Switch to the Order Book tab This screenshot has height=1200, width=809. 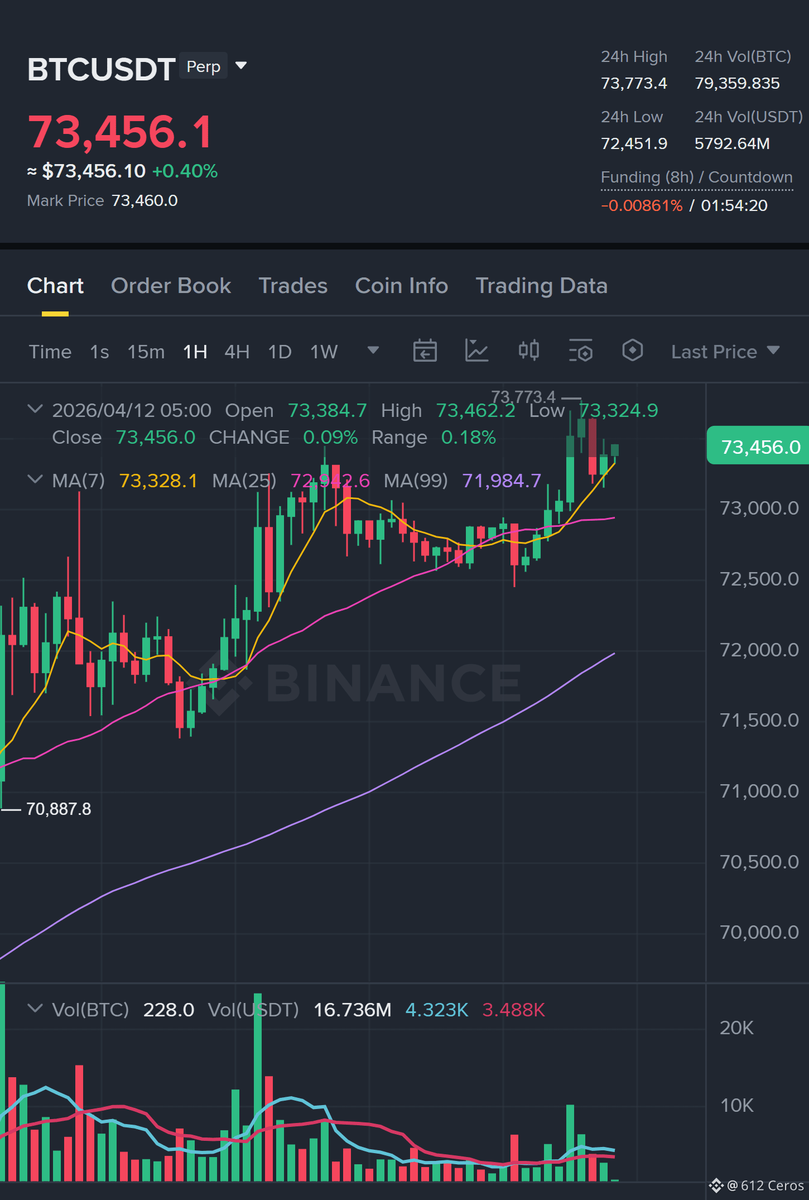(171, 286)
